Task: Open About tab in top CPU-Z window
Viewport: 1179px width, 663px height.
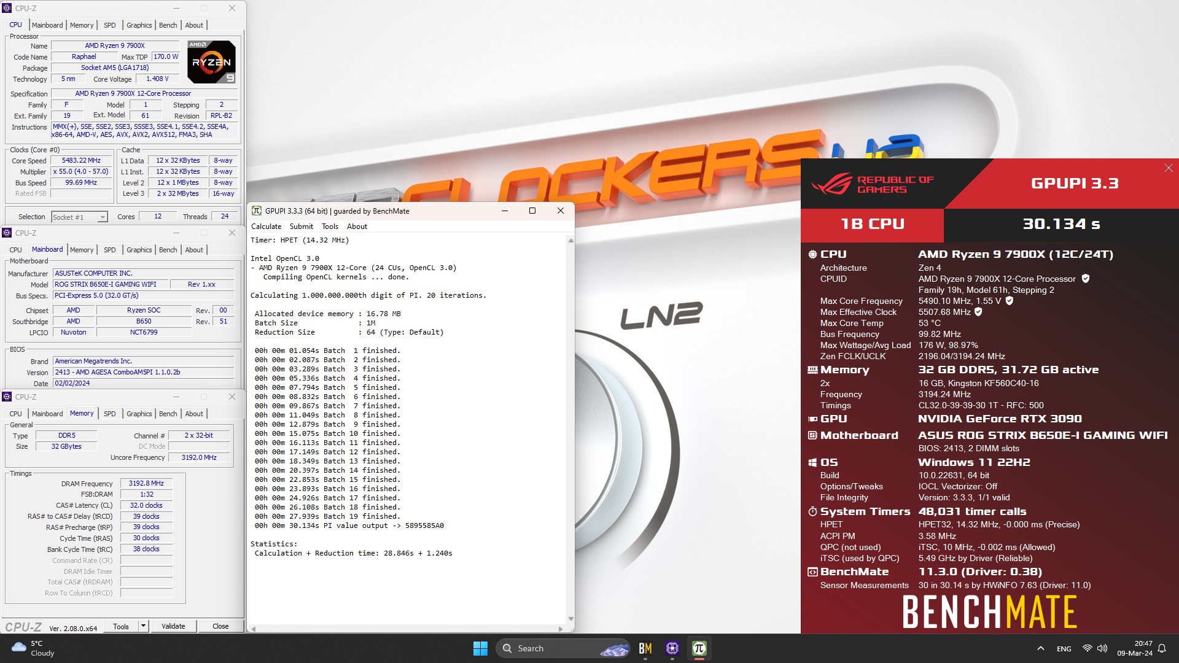Action: pyautogui.click(x=194, y=25)
